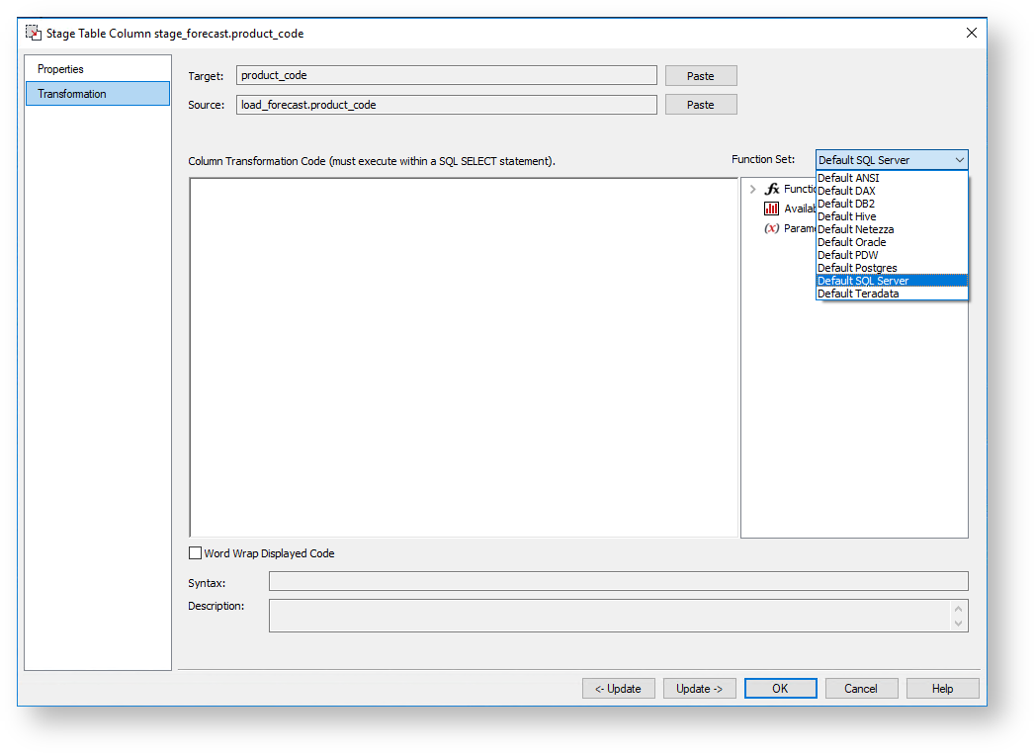Enable Word Wrap Displayed Code
The image size is (1035, 754).
196,553
